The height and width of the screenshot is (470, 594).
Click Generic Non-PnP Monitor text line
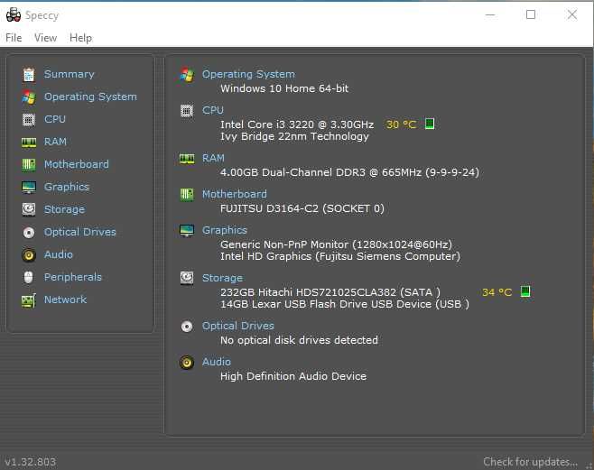click(337, 244)
